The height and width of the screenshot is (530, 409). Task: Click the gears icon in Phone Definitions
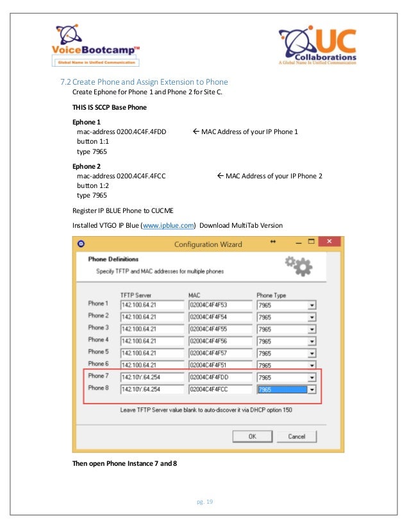[299, 266]
